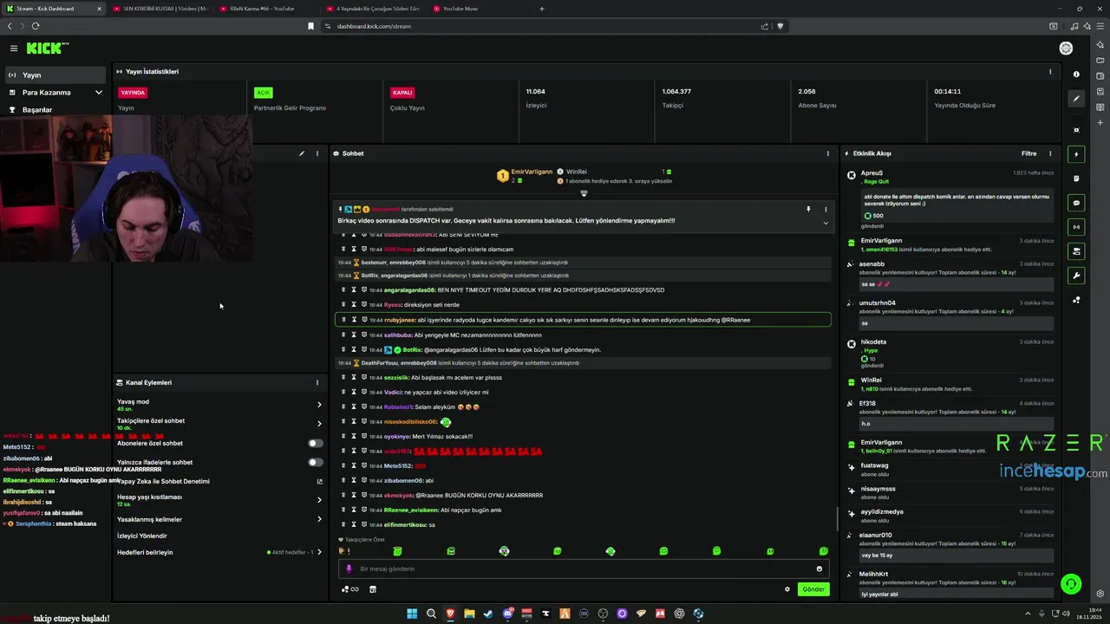
Task: Click the purple microphone icon in the message box
Action: (349, 569)
